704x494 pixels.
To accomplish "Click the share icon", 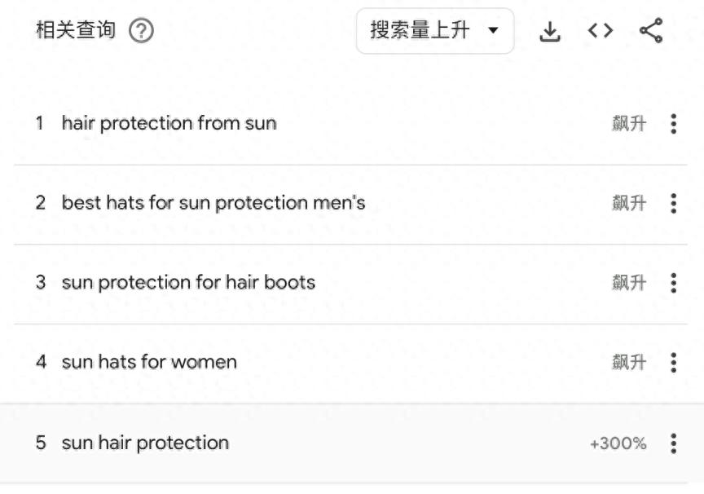I will [x=650, y=31].
